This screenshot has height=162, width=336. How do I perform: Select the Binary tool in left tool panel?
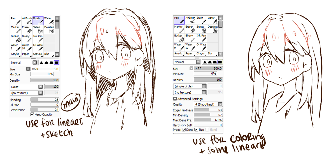point(27,38)
